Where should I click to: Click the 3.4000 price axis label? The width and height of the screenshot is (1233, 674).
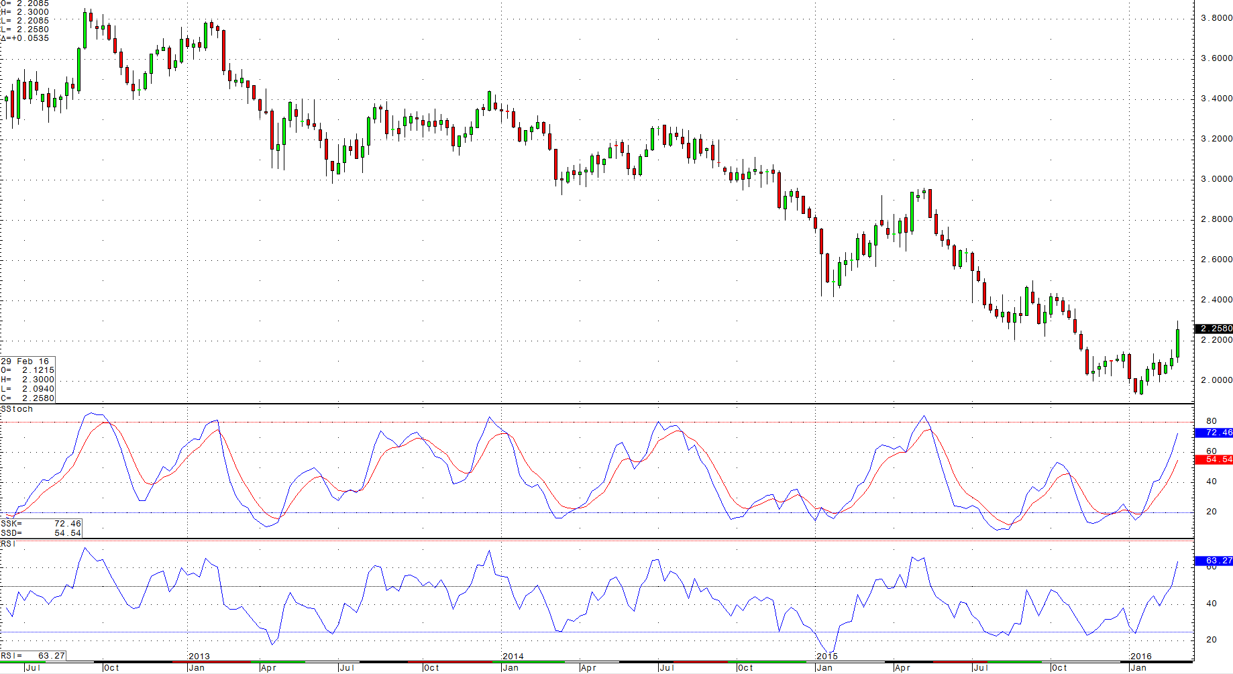coord(1216,99)
